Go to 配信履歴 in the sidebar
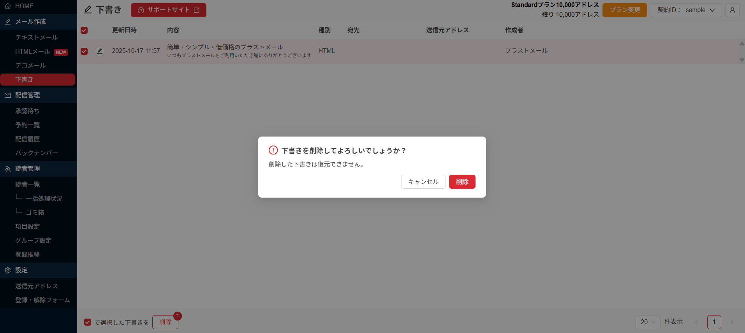Screen dimensions: 745x333 point(27,139)
